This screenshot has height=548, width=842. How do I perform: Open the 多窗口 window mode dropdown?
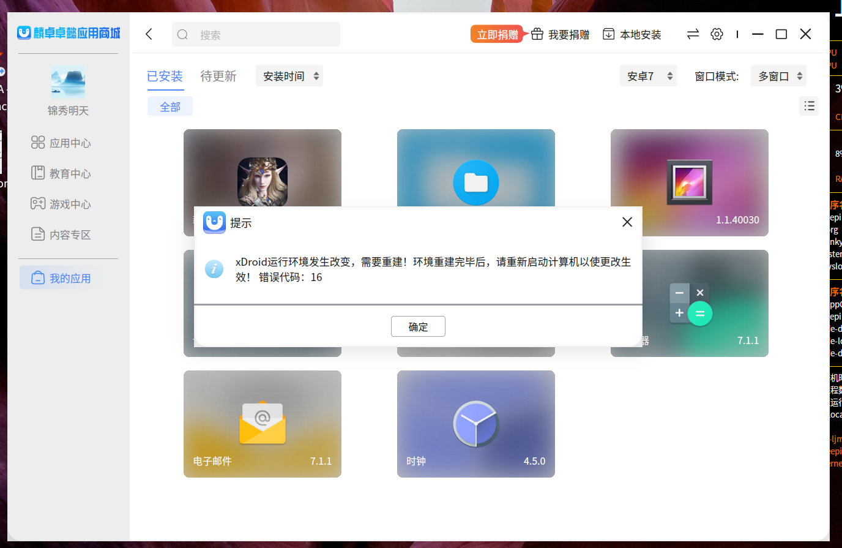click(778, 76)
